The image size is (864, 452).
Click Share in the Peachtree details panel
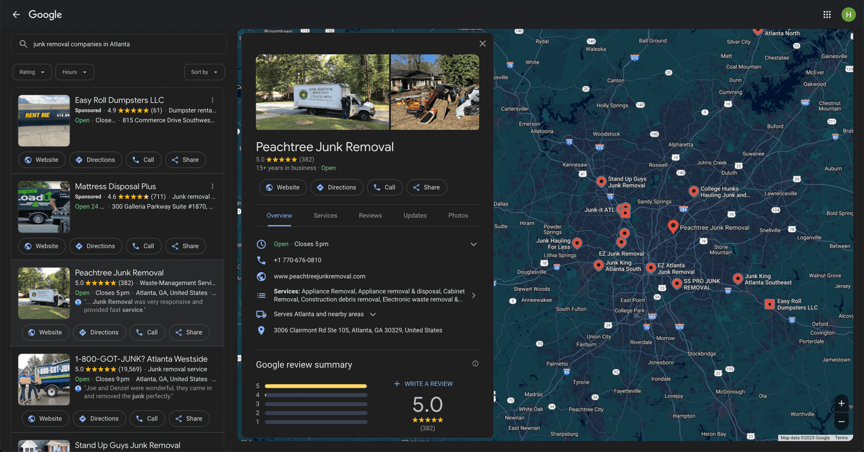pyautogui.click(x=427, y=187)
